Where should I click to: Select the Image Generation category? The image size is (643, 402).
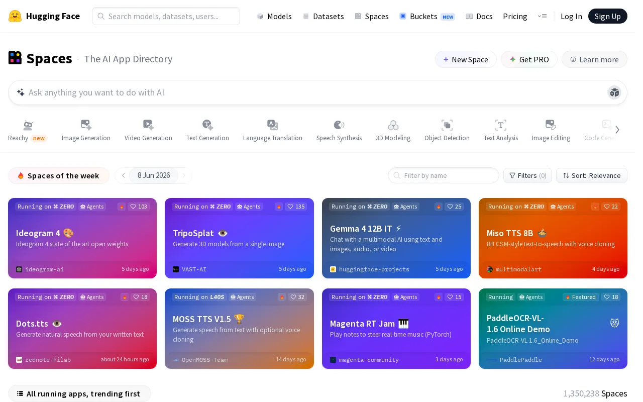click(86, 131)
